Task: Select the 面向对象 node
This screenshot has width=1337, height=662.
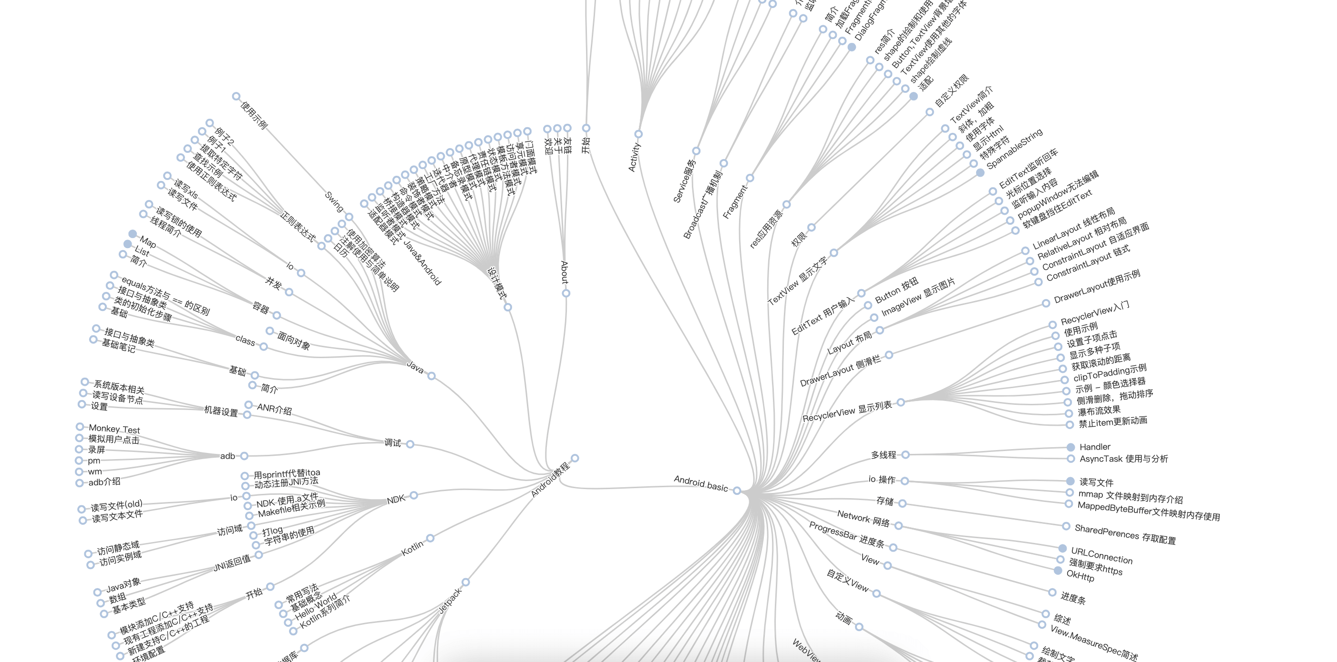Action: pos(270,331)
